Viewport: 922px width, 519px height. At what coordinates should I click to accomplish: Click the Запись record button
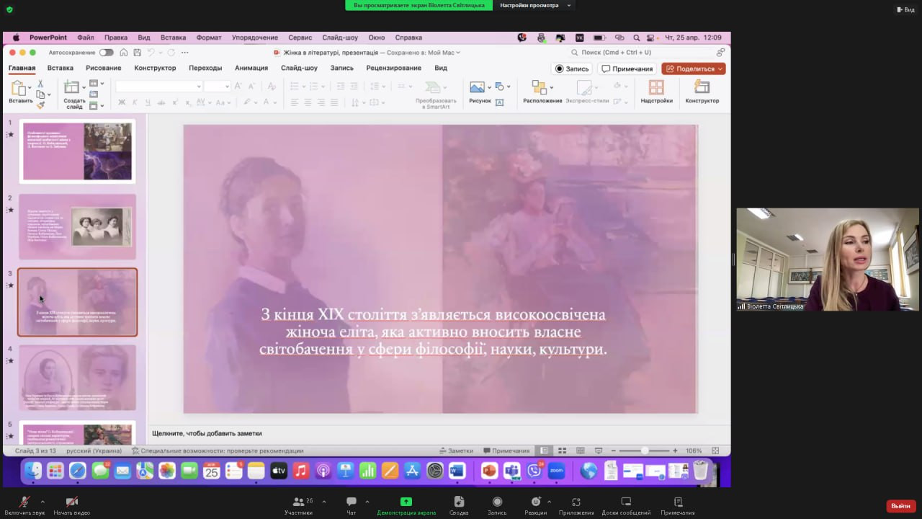point(572,68)
